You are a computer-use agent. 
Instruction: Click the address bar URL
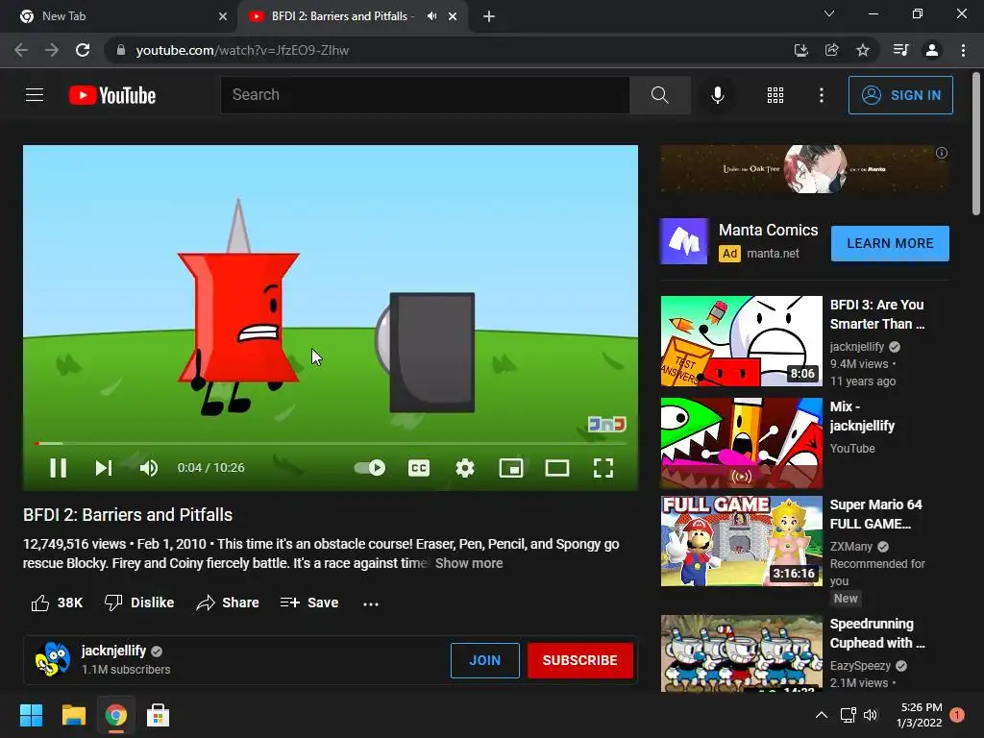242,50
